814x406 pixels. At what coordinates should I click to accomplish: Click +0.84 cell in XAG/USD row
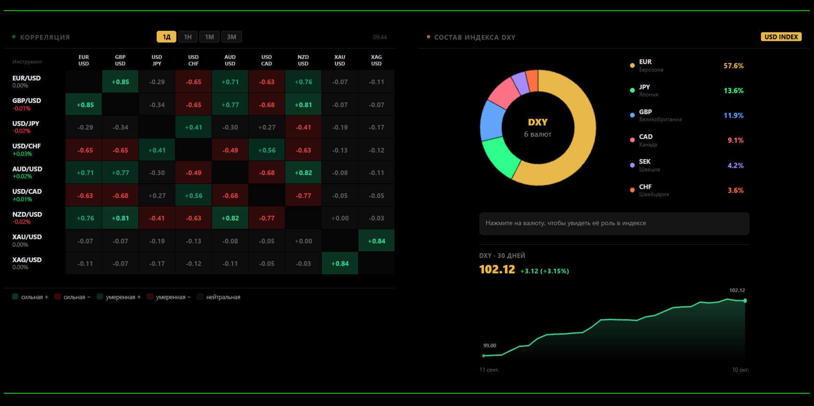(340, 264)
